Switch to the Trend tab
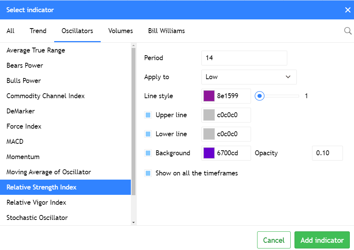Viewport: 354px width, 250px height. click(x=38, y=31)
